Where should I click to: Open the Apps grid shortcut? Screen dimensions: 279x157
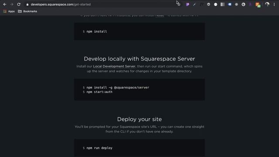tap(9, 11)
